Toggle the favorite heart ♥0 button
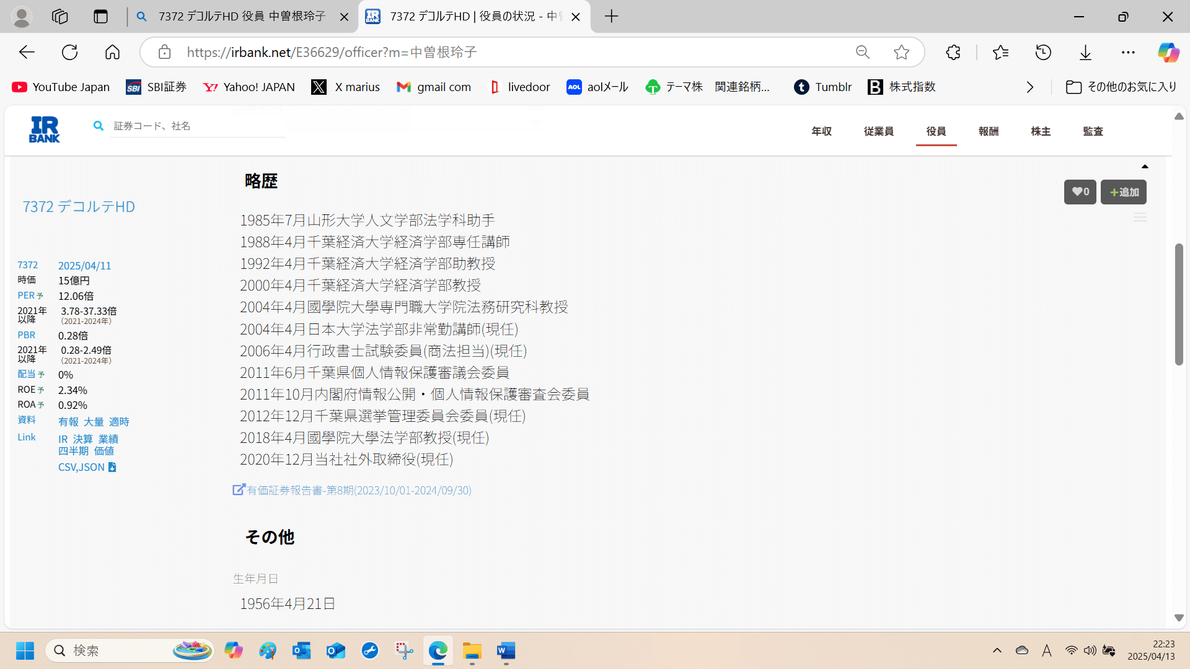1190x669 pixels. pyautogui.click(x=1080, y=191)
